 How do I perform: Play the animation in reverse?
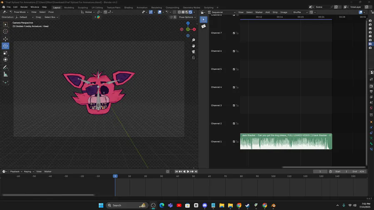click(184, 171)
